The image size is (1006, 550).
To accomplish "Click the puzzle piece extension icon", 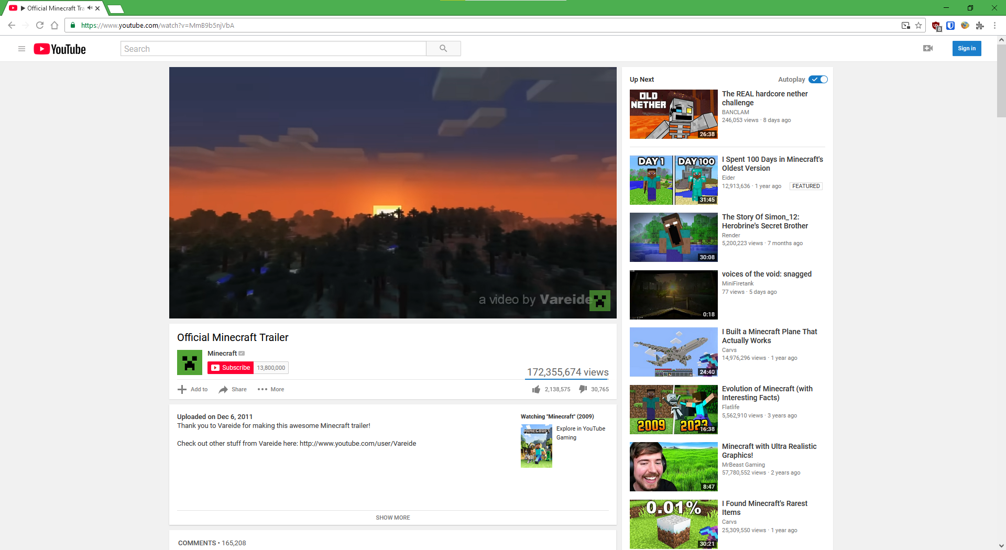I will coord(980,25).
